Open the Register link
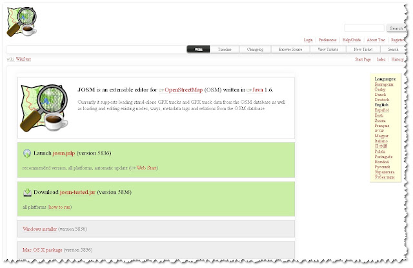Viewport: 413px width, 268px height. [x=398, y=40]
